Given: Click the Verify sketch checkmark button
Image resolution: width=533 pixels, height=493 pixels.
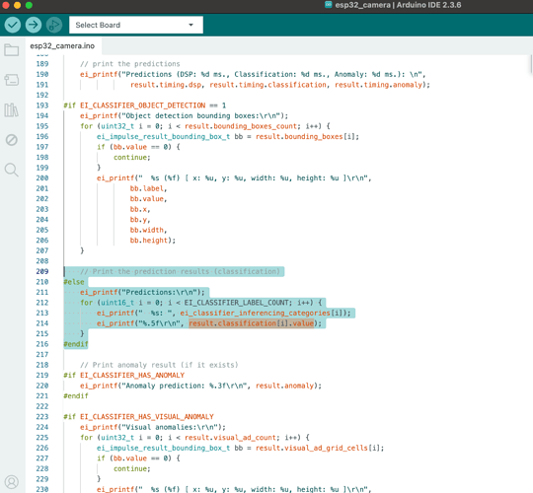Looking at the screenshot, I should tap(13, 25).
